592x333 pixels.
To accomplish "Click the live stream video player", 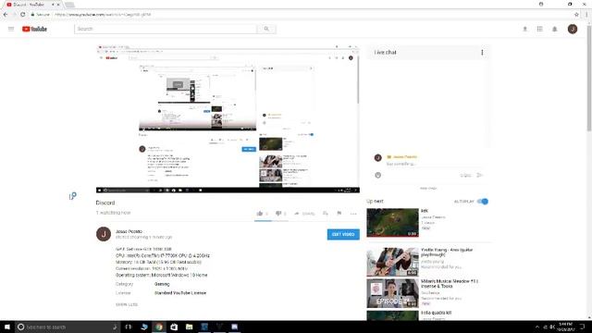I will click(x=228, y=119).
